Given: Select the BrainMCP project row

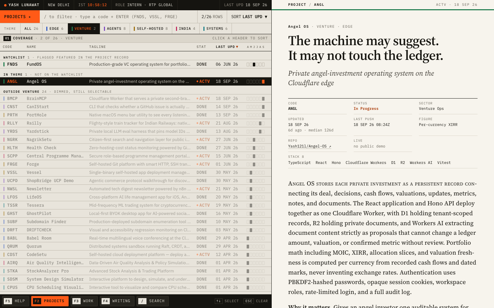Looking at the screenshot, I should click(136, 99).
